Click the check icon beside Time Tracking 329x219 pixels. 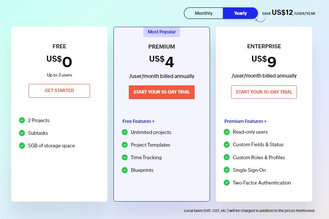click(125, 157)
